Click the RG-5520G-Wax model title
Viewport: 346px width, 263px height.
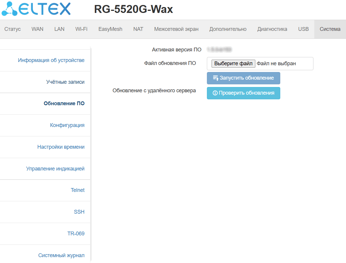134,9
